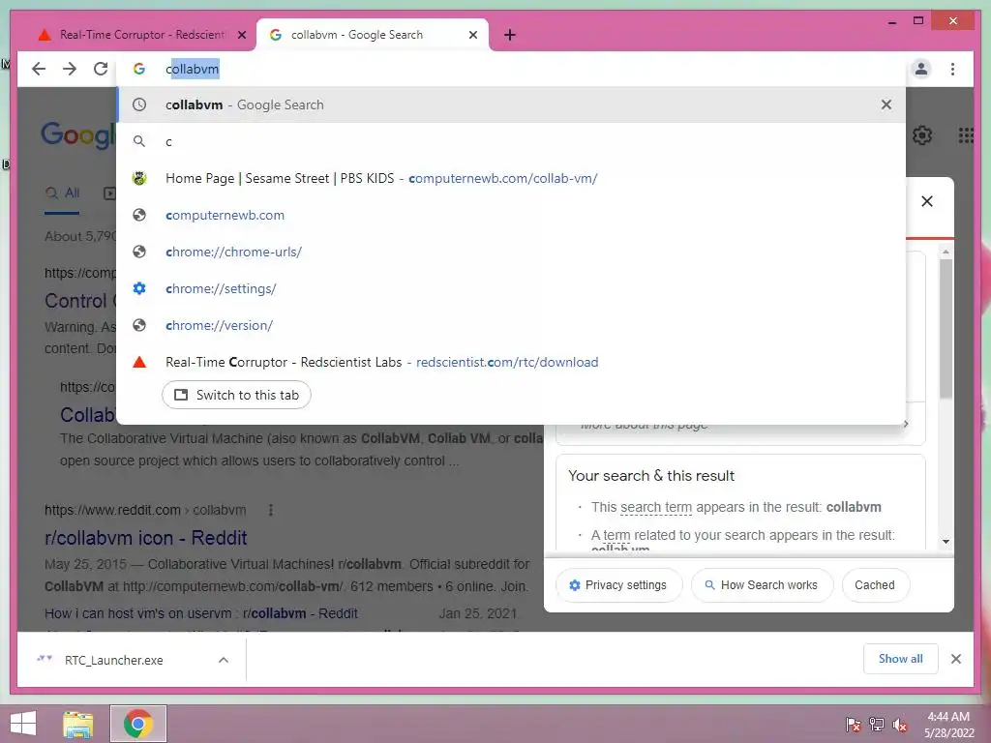Open the chrome://version/ suggestion
Screen dimensions: 991x743
[511, 325]
